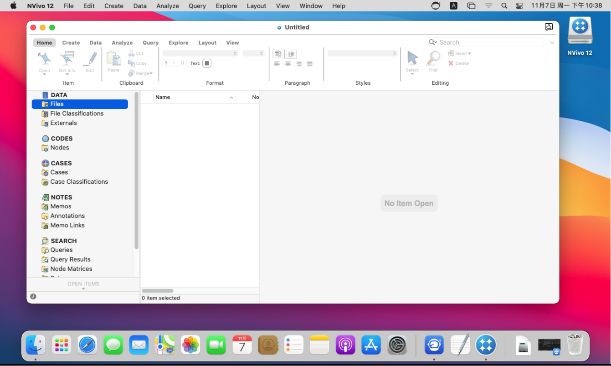Open the Merge dropdown
This screenshot has height=366, width=611.
point(140,73)
